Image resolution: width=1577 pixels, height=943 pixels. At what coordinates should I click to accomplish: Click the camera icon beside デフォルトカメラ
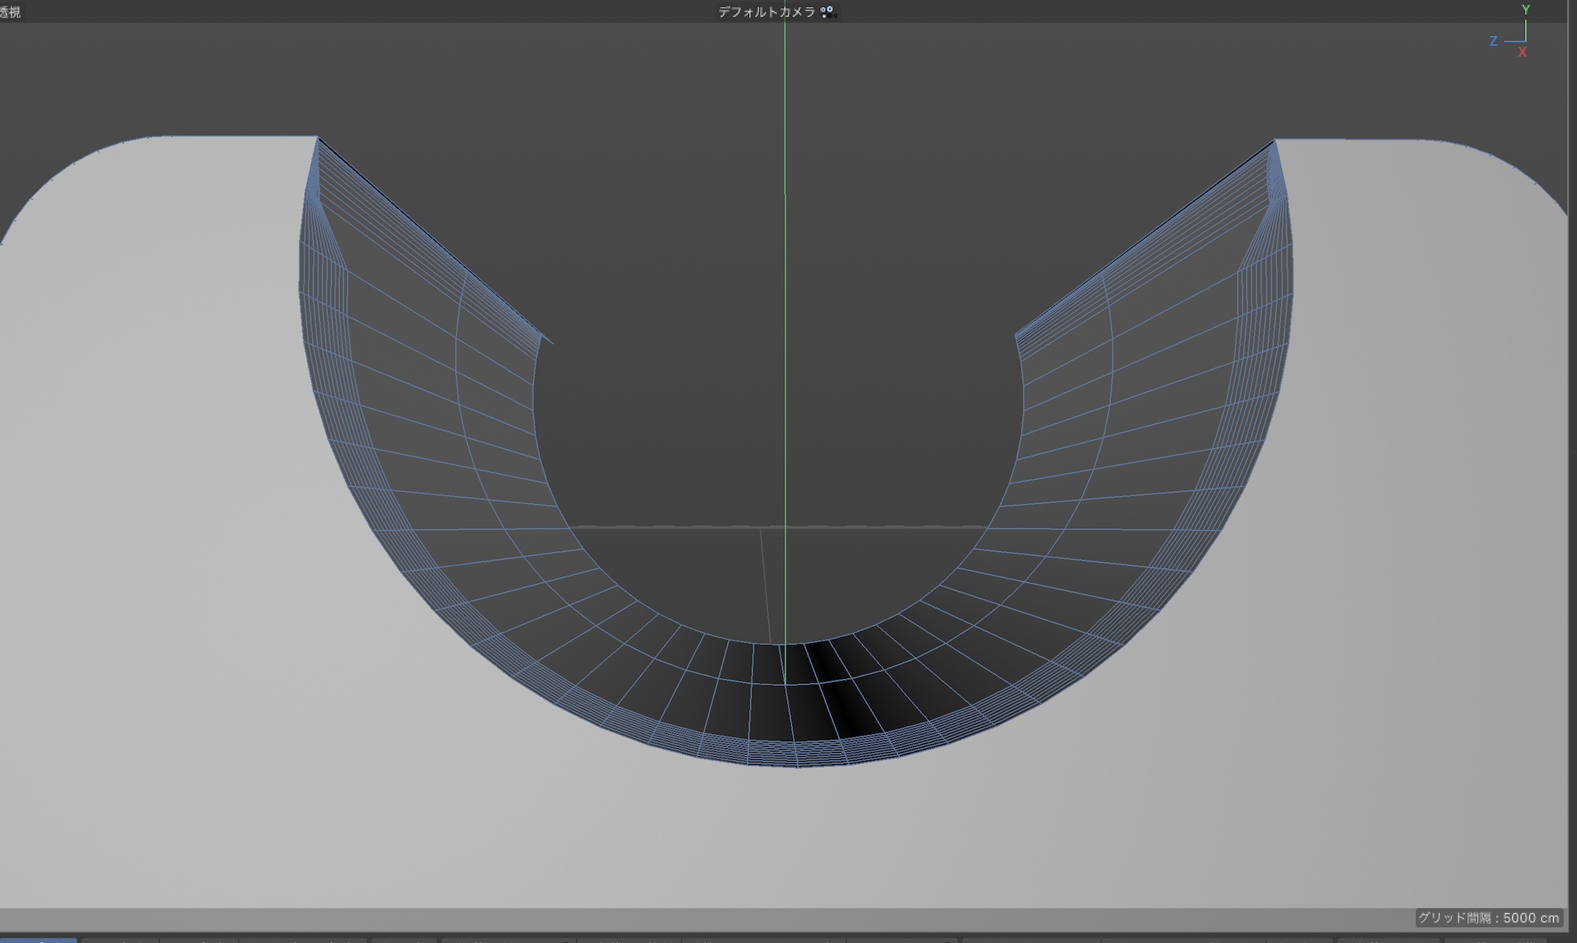[827, 12]
